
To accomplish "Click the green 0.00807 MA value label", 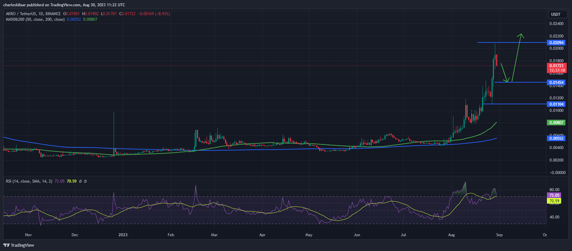I will [x=556, y=123].
